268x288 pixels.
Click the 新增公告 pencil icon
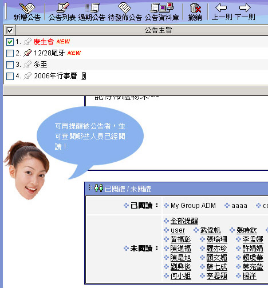tap(27, 7)
